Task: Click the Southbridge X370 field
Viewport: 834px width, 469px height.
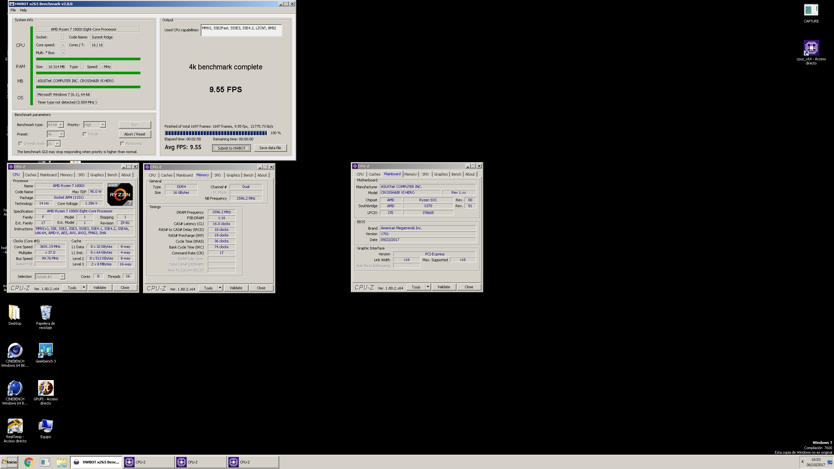Action: coord(428,206)
